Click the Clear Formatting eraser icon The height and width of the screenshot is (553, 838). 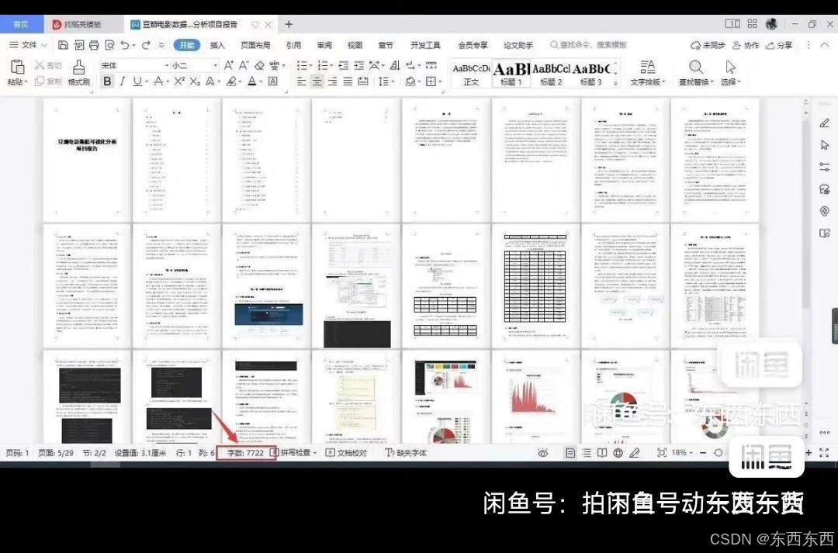(259, 65)
